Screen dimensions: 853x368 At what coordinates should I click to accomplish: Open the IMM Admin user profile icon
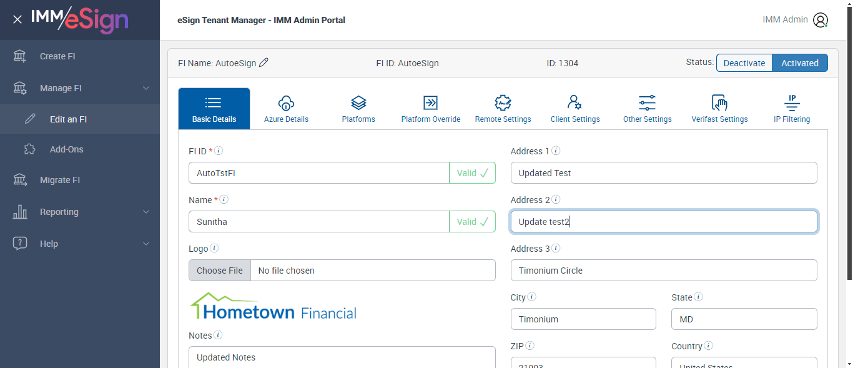click(x=821, y=20)
